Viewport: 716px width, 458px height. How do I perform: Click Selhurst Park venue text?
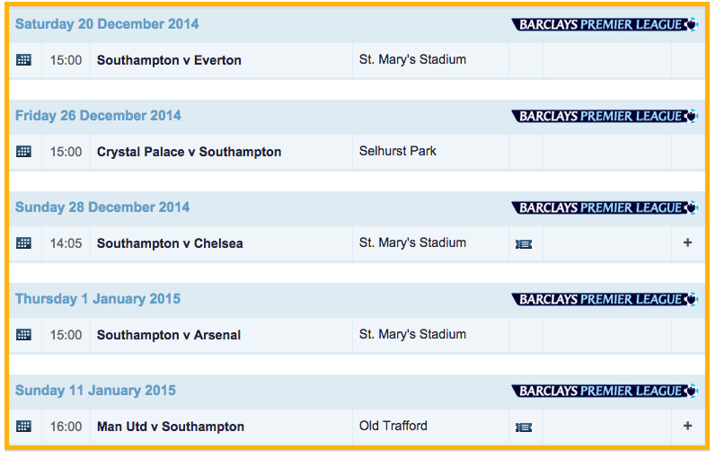coord(398,151)
